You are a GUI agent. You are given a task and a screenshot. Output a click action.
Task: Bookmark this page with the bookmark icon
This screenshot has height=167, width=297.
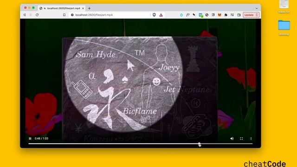64,15
